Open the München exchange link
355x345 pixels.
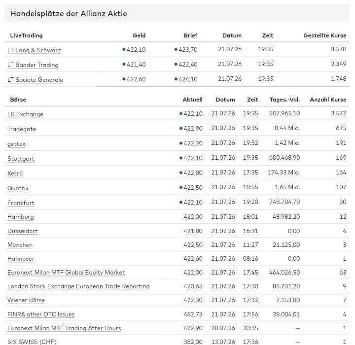(x=20, y=245)
